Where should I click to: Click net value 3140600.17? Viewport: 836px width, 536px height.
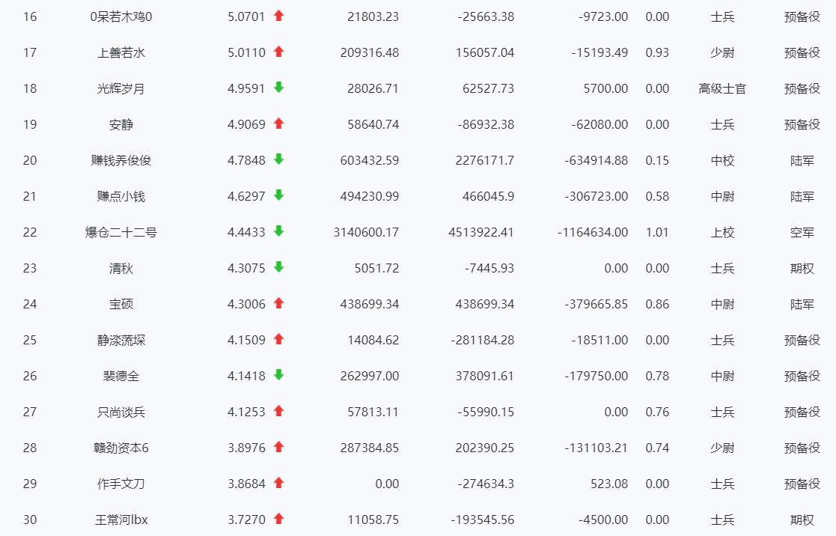366,232
